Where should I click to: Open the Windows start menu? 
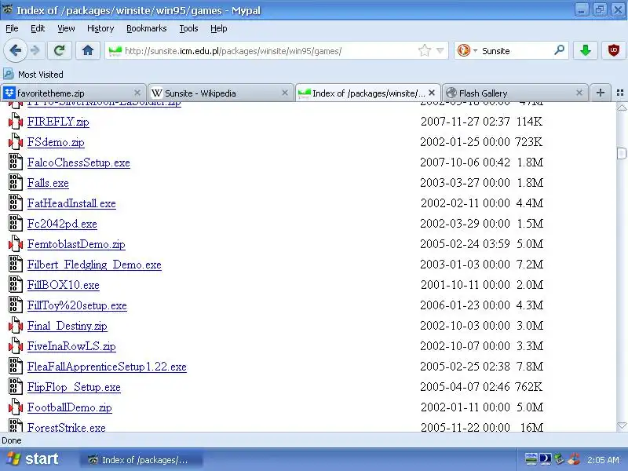(x=34, y=459)
